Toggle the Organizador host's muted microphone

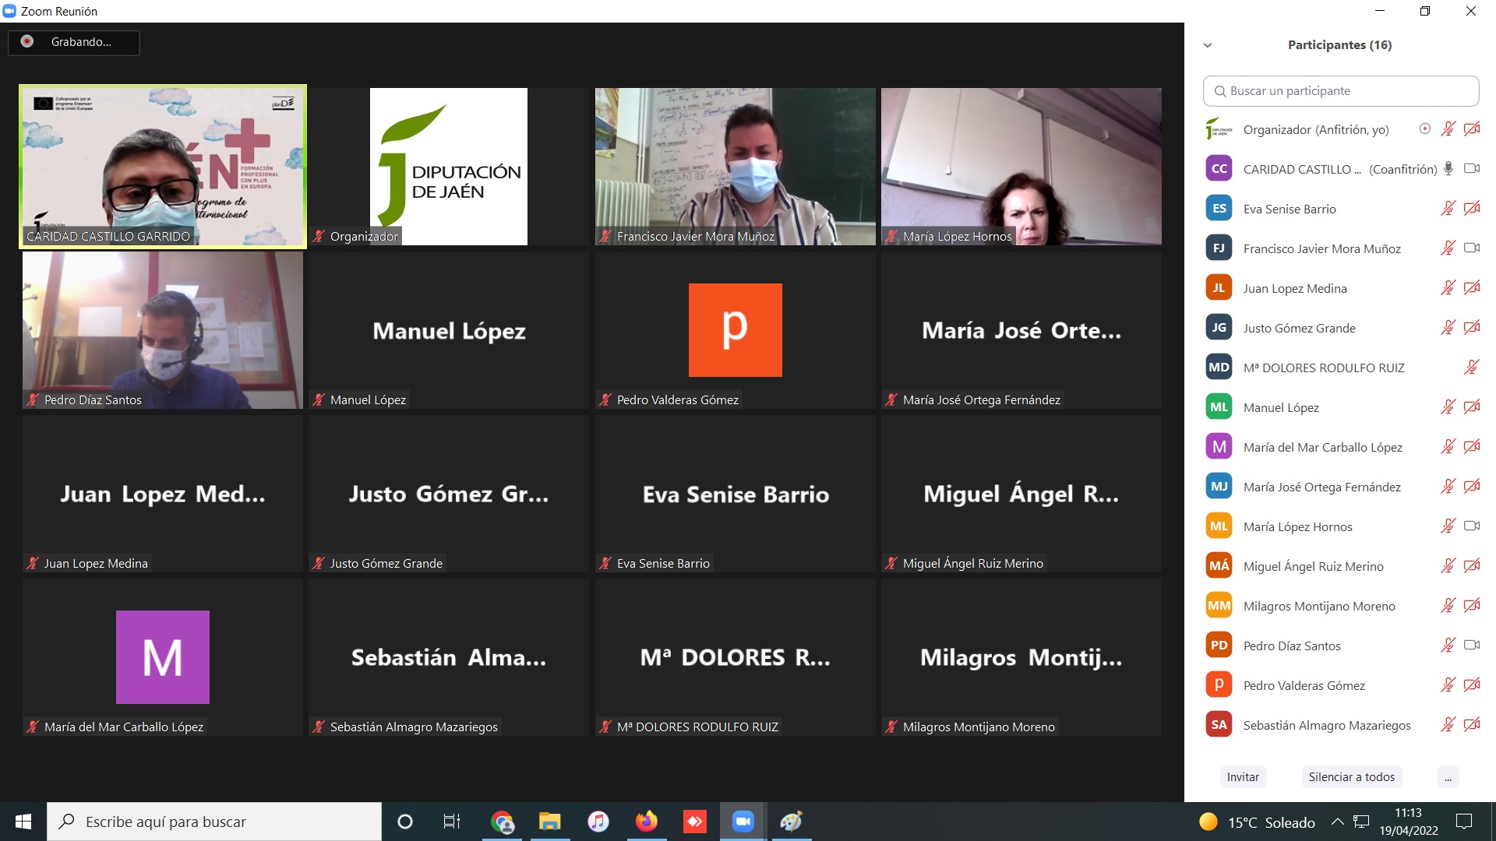(1448, 129)
